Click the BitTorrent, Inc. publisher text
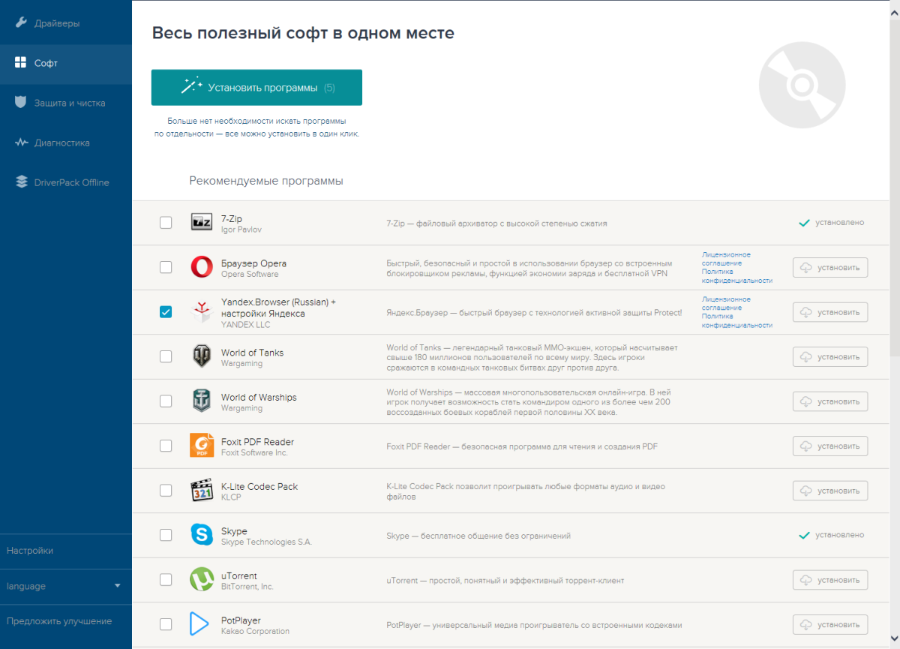900x649 pixels. [247, 587]
